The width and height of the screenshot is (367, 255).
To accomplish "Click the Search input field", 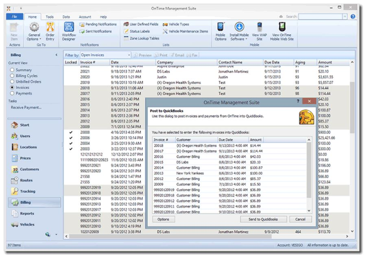I will point(321,17).
